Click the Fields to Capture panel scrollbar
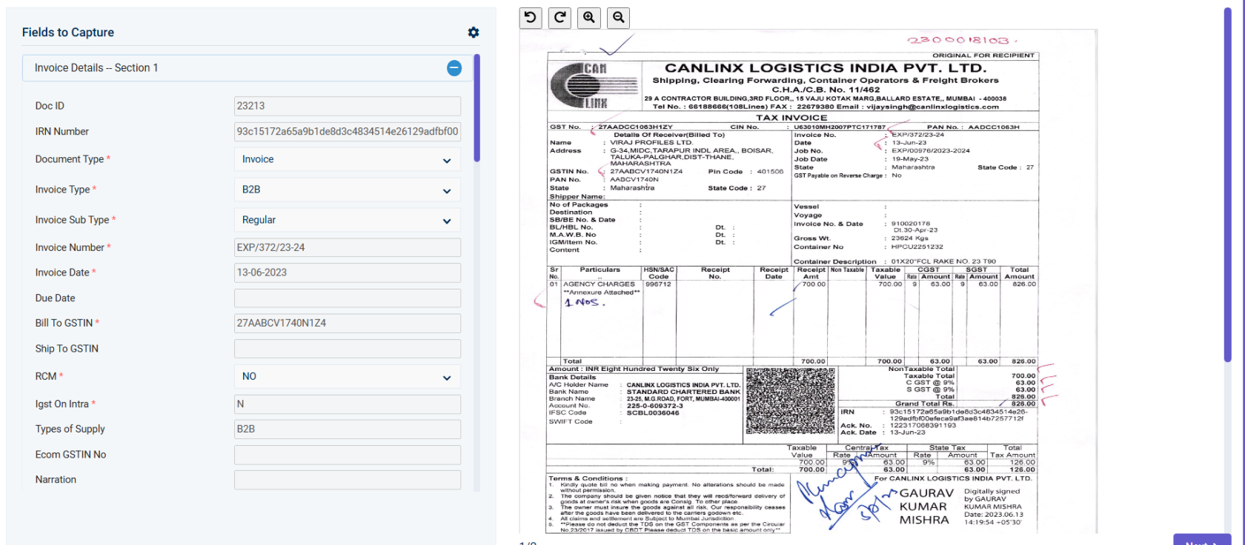The width and height of the screenshot is (1245, 545). (x=477, y=108)
